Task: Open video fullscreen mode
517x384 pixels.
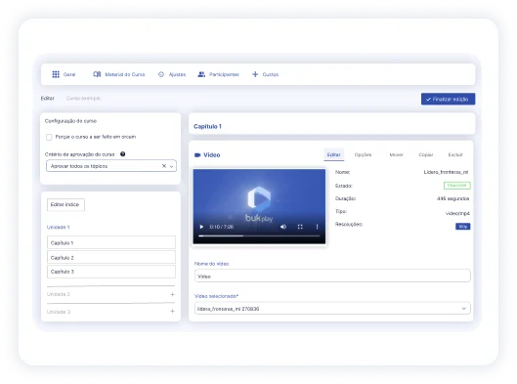Action: [x=300, y=227]
